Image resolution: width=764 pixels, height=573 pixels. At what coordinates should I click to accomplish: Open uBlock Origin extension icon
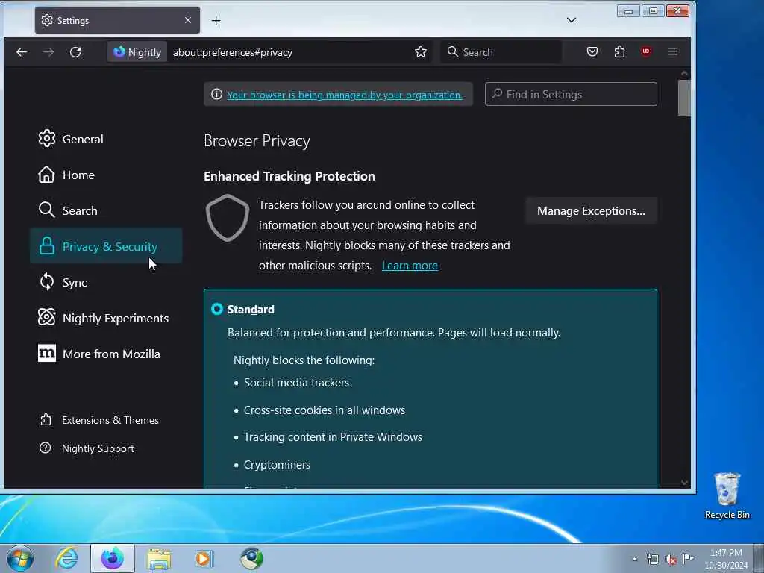(646, 51)
